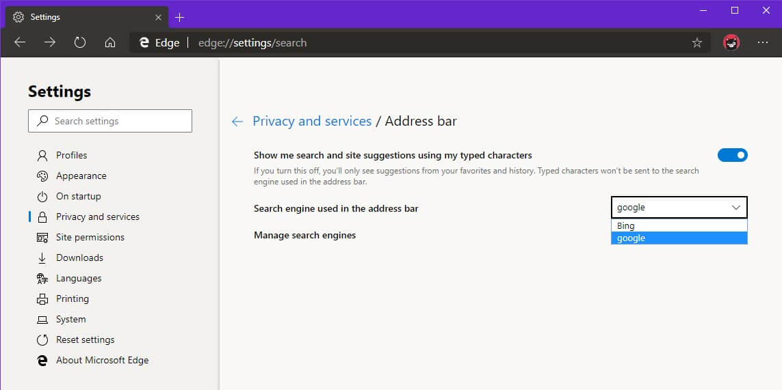
Task: Click the browser forward arrow
Action: click(x=50, y=42)
